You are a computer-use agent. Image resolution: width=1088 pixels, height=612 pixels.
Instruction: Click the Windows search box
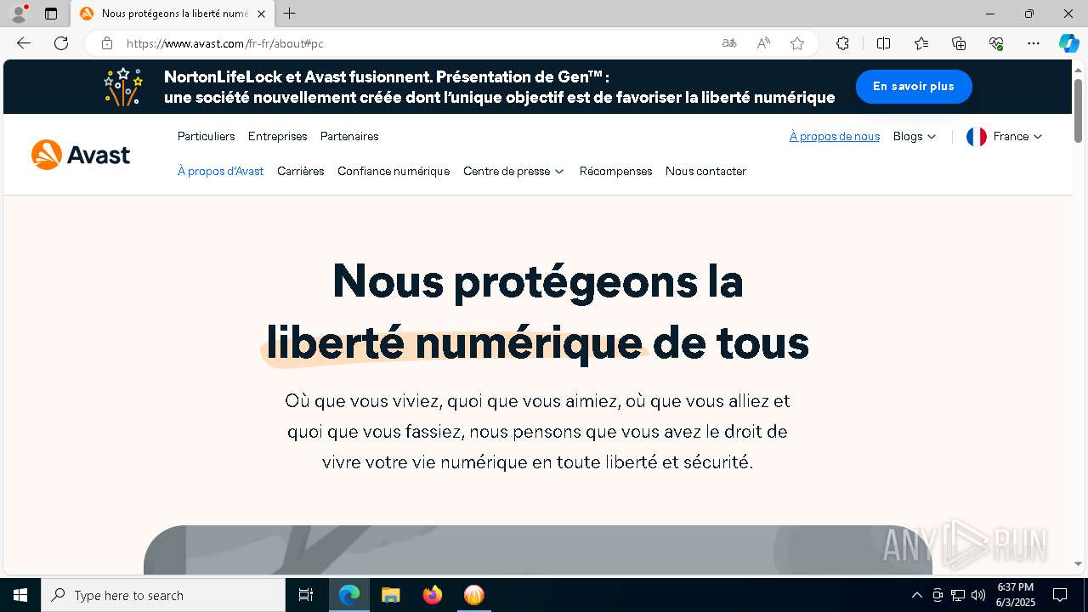[x=163, y=595]
